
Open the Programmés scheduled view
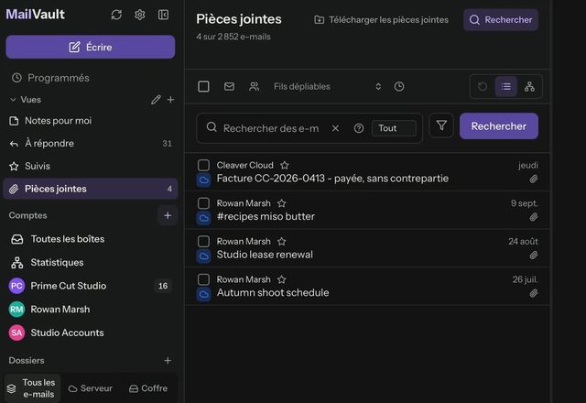click(x=90, y=78)
